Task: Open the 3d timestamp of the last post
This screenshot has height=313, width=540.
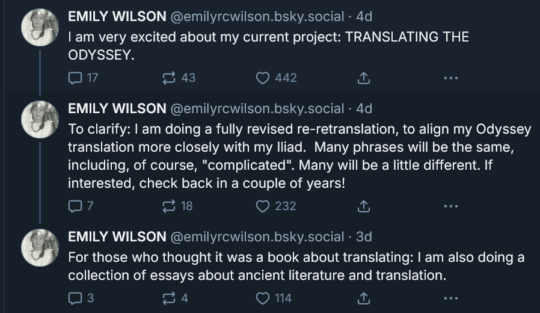Action: [x=364, y=237]
